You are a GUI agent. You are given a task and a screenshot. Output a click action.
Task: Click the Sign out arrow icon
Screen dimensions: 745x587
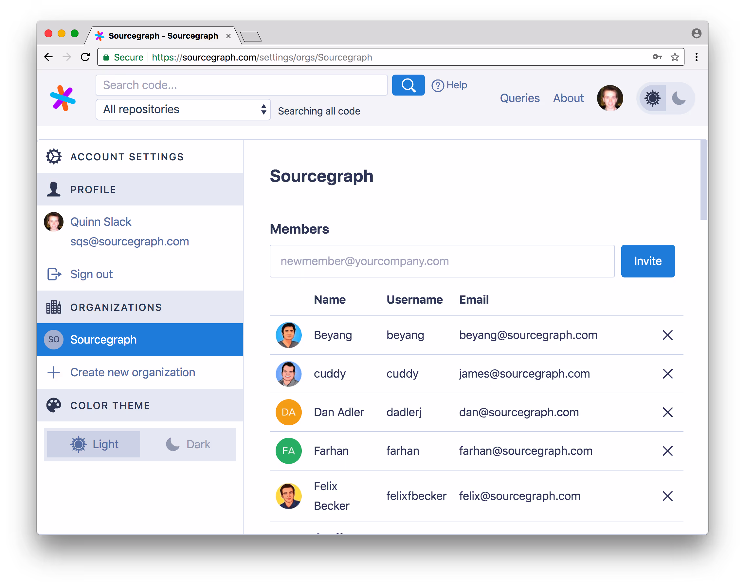pyautogui.click(x=54, y=274)
